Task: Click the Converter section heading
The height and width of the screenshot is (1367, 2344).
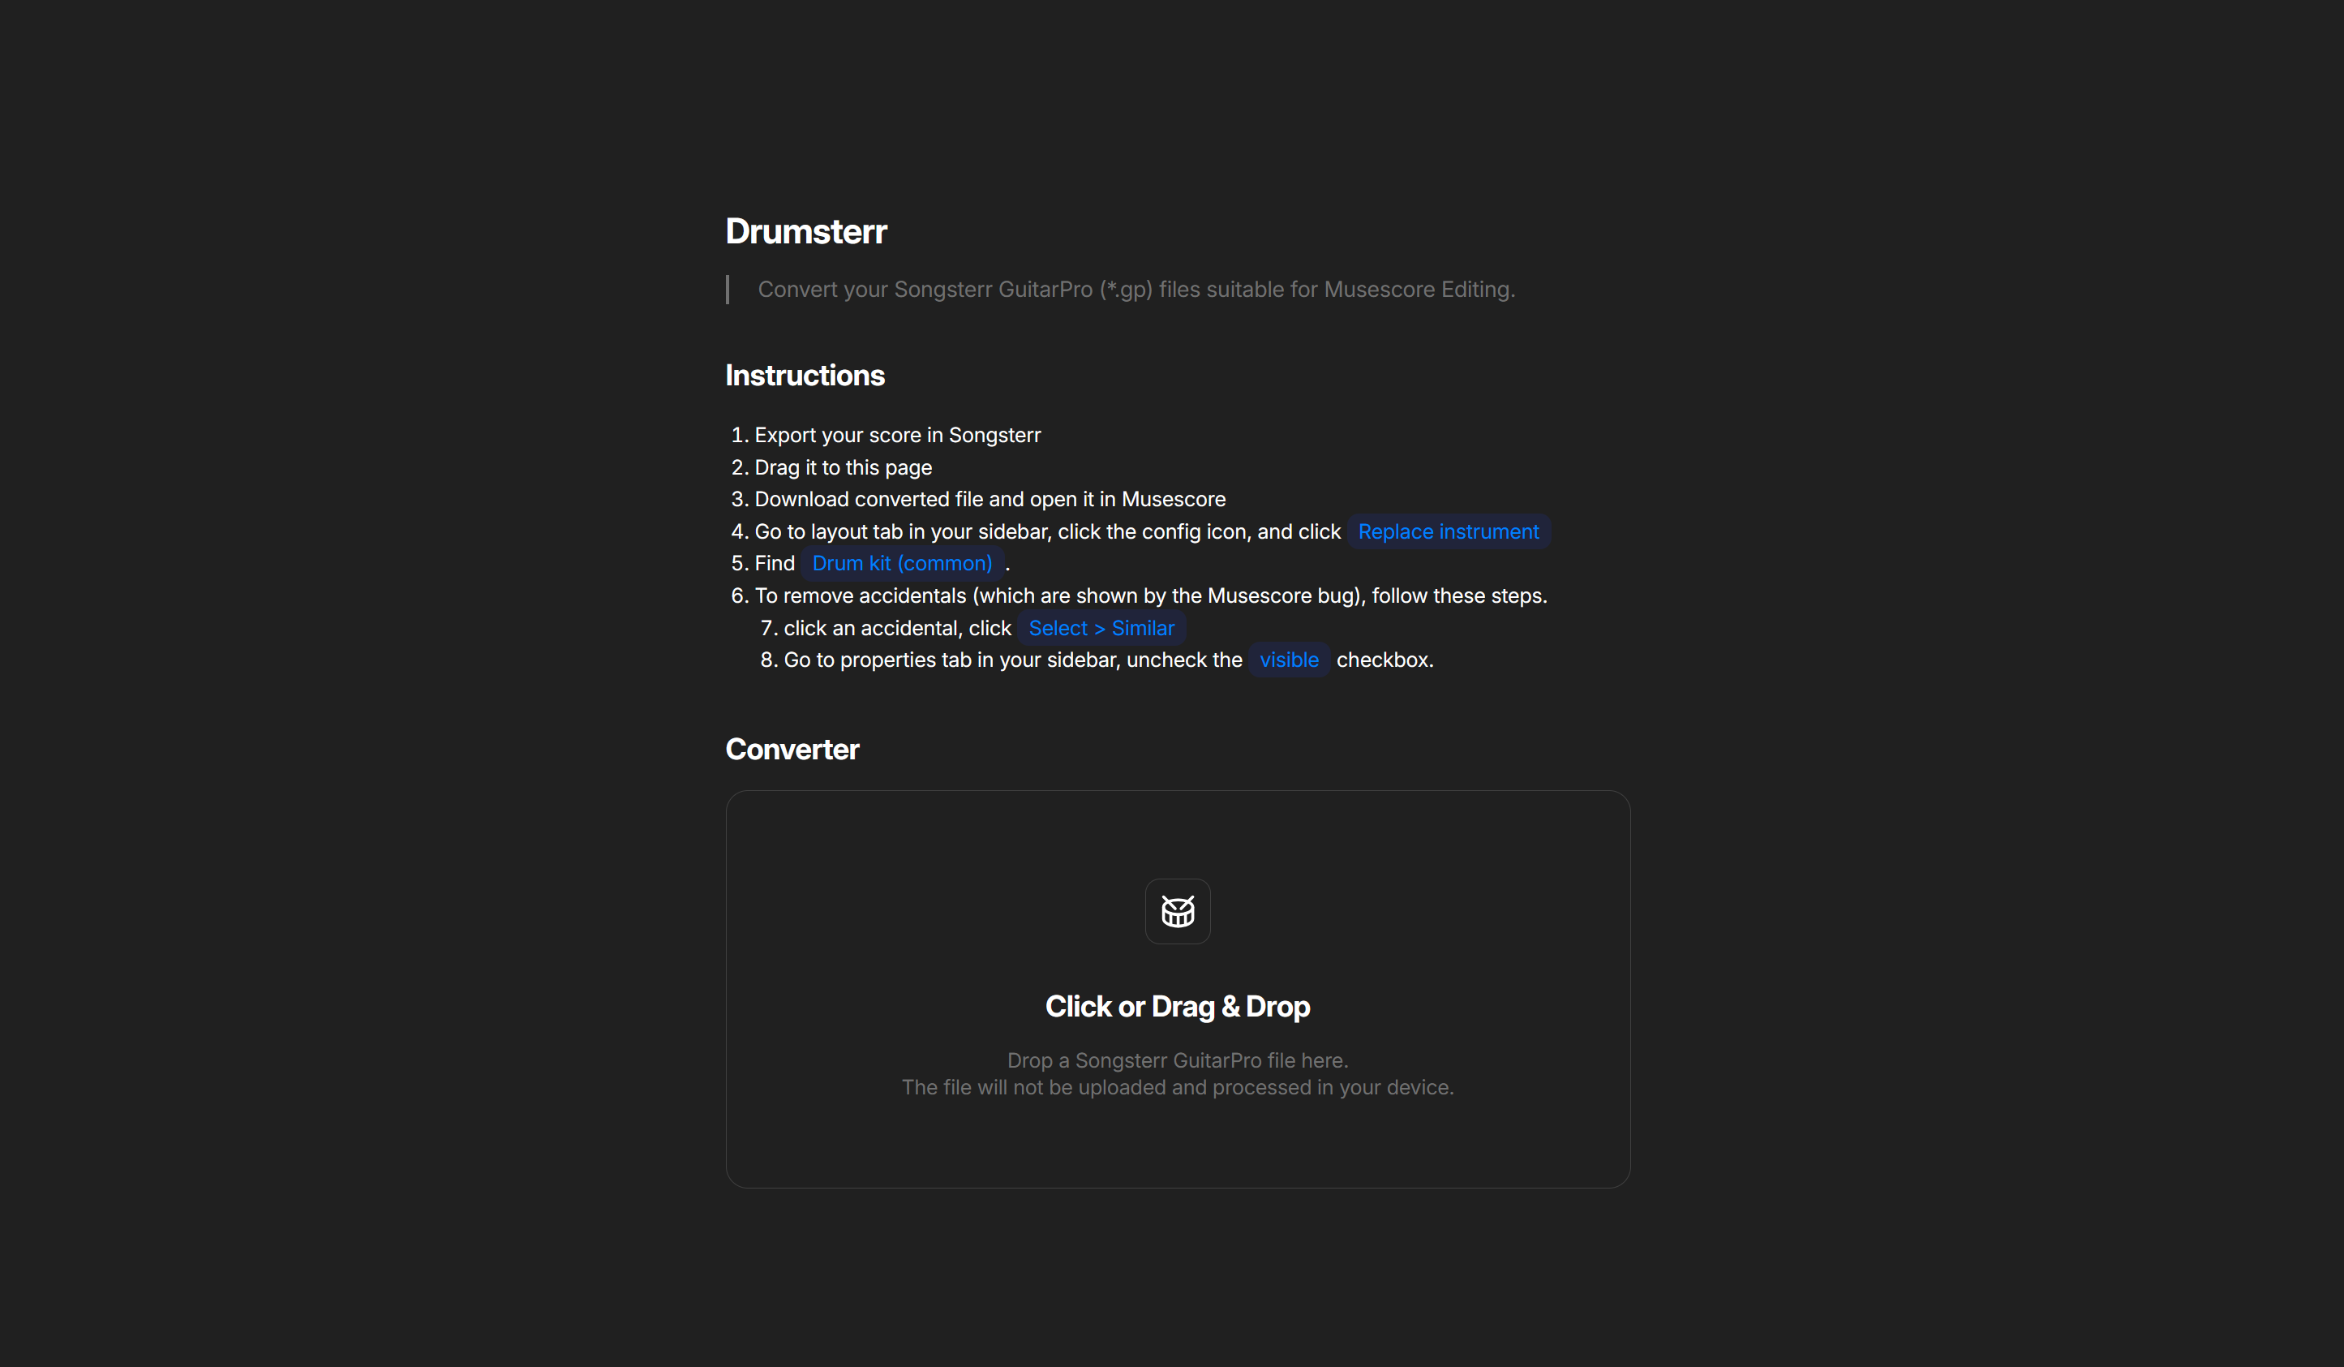Action: pos(792,749)
